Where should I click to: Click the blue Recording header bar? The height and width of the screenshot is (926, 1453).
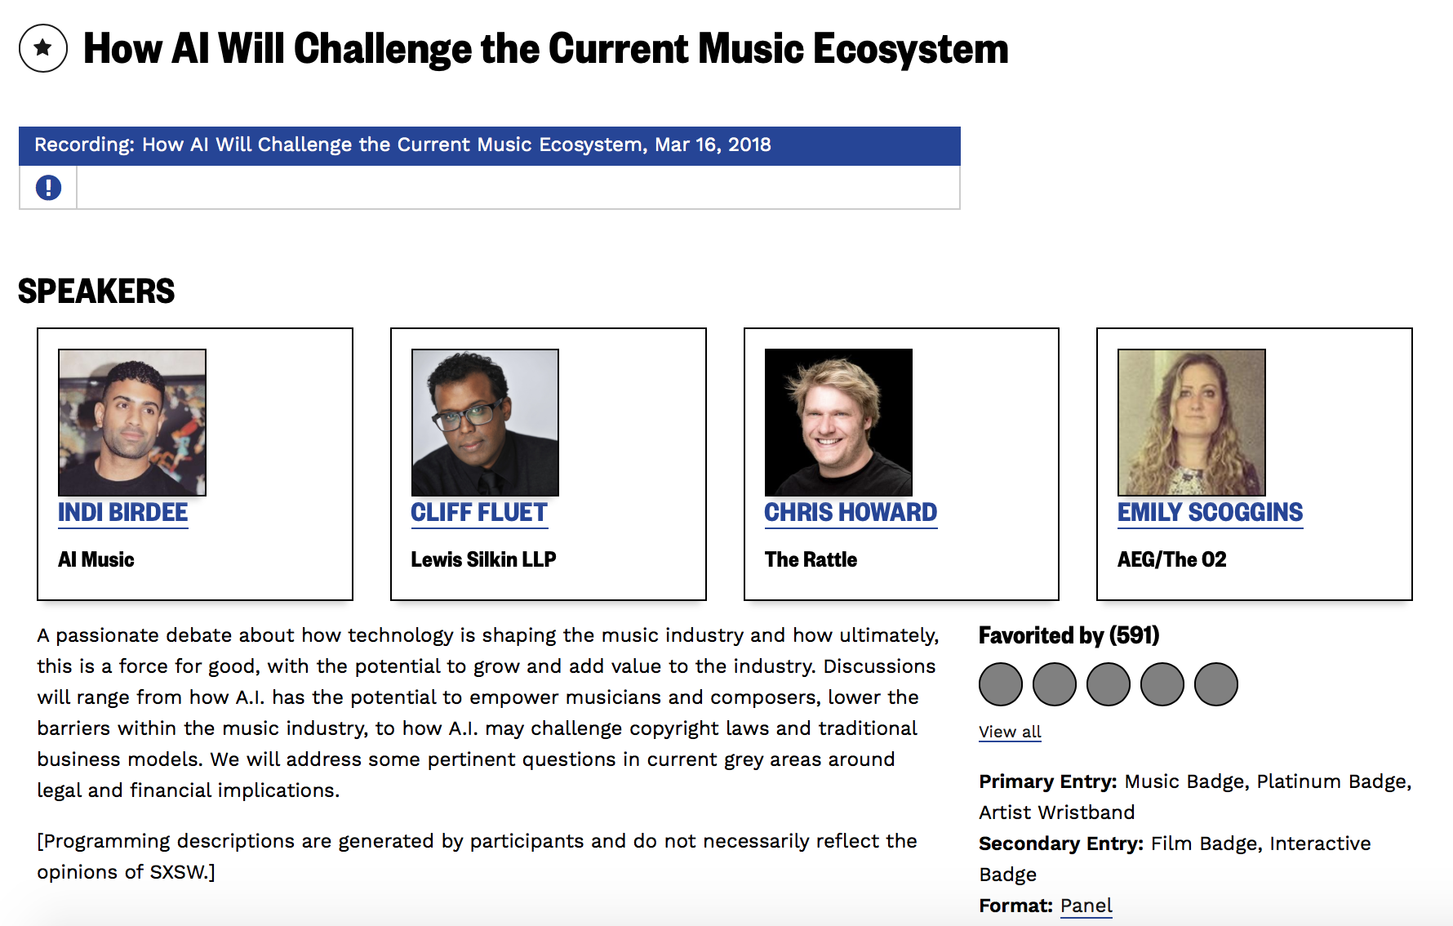[490, 145]
